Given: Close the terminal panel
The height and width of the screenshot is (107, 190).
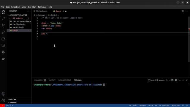Looking at the screenshot, I should pos(187,80).
